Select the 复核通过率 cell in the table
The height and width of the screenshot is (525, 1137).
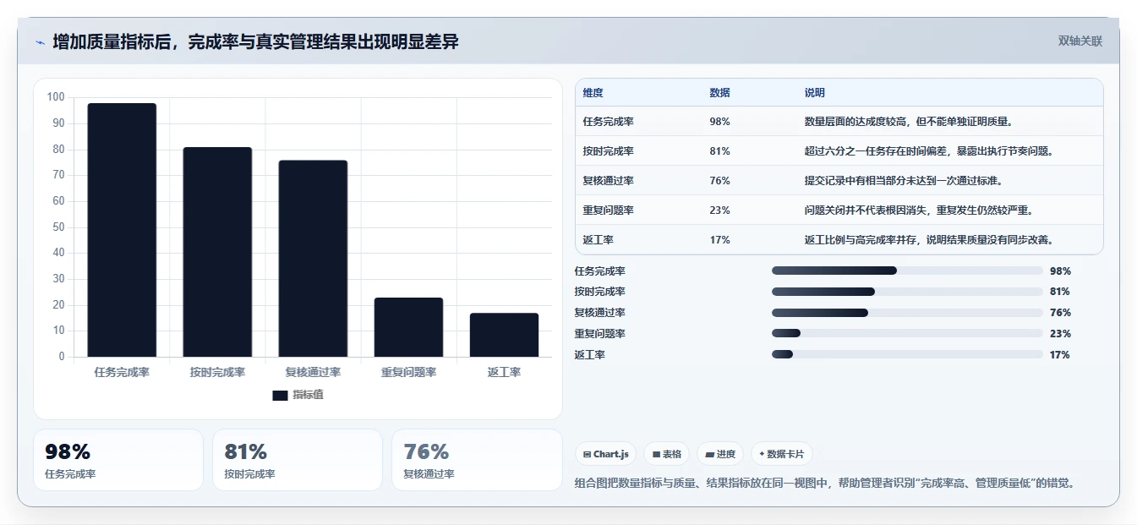point(609,181)
